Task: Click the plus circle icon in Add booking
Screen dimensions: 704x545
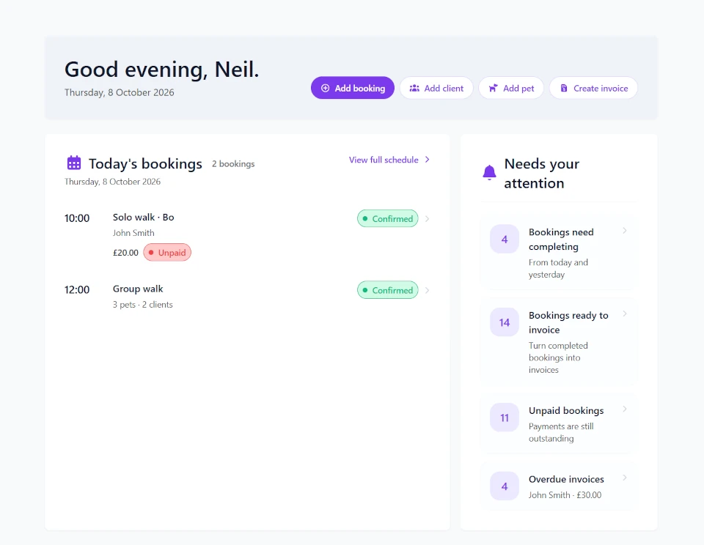Action: coord(326,89)
